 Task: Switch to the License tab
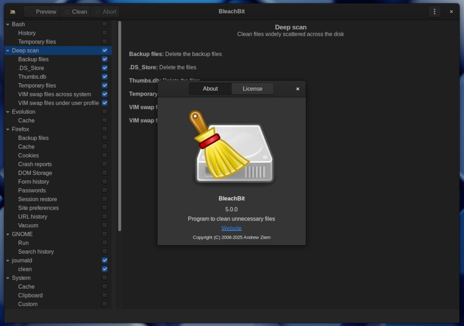(x=252, y=89)
